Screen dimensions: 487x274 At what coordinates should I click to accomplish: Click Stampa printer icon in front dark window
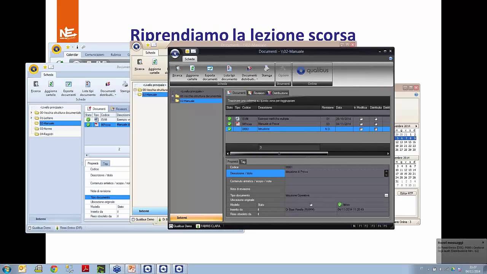(267, 68)
